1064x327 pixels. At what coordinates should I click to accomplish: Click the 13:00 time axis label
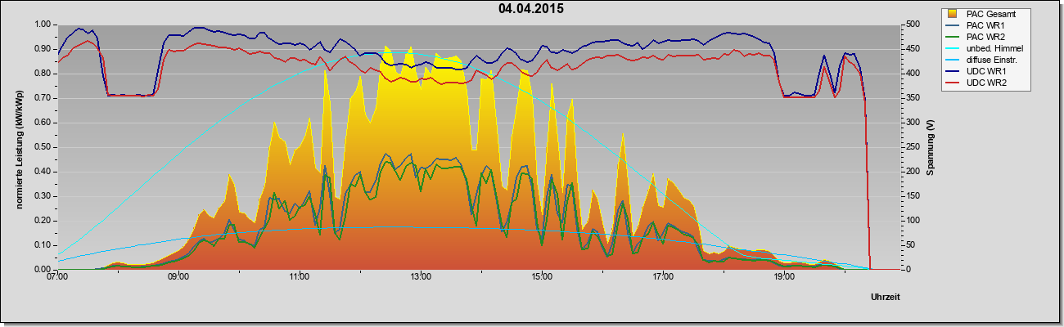[421, 277]
